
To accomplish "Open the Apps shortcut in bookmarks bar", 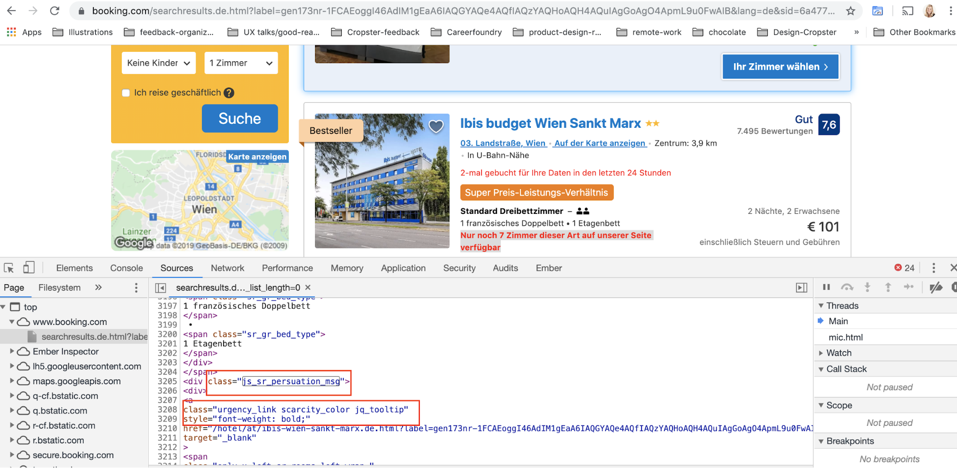I will pyautogui.click(x=24, y=32).
